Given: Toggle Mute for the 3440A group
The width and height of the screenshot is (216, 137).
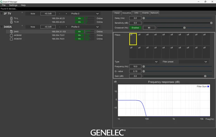Looking at the screenshot, I should (33, 27).
